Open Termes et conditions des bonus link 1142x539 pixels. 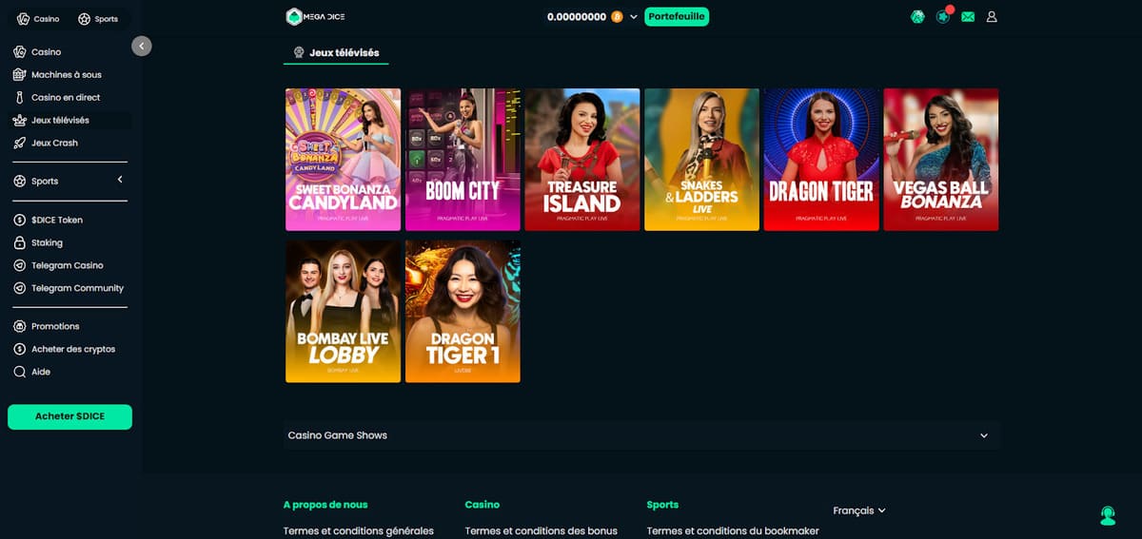pyautogui.click(x=541, y=530)
